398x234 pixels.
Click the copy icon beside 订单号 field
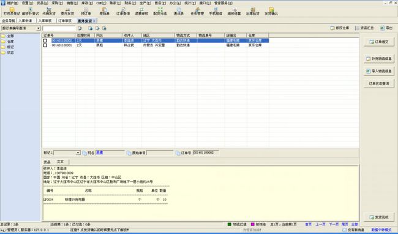coord(178,153)
